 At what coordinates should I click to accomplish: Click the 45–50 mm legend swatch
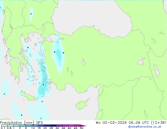point(77,126)
